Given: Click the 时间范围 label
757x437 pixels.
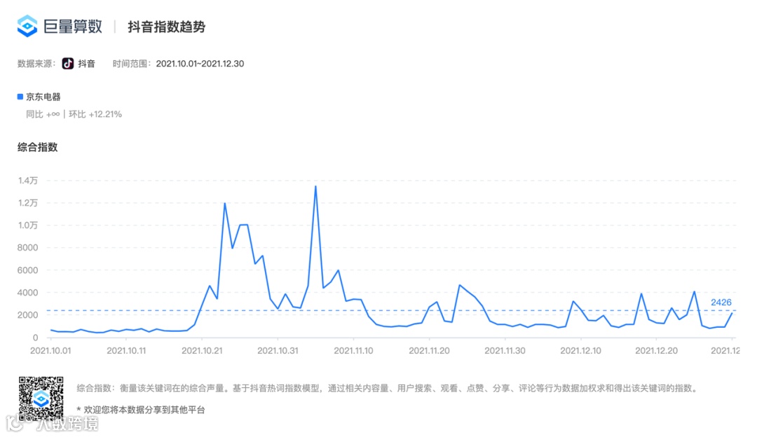Looking at the screenshot, I should (x=132, y=64).
